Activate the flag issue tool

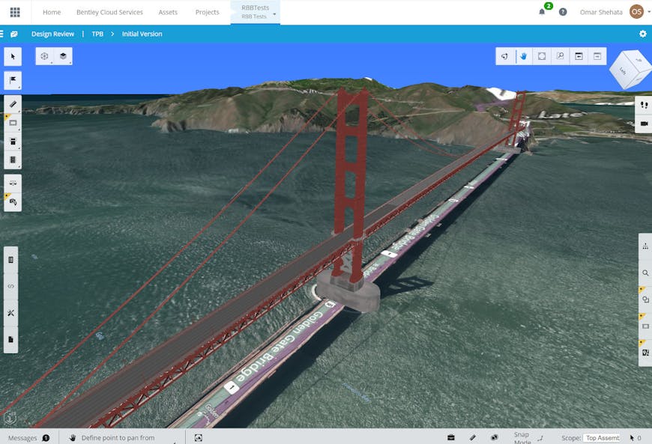(x=13, y=80)
